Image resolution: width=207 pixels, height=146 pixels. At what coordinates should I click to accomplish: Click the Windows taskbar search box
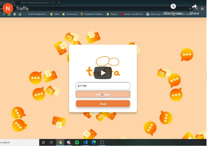(19, 142)
